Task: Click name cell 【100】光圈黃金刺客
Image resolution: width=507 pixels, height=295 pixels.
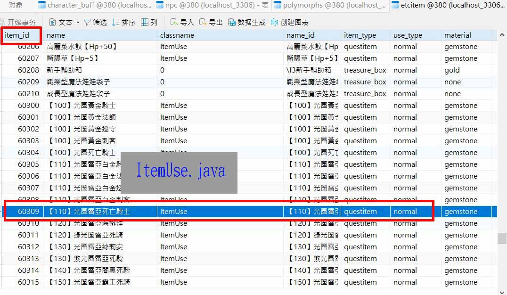Action: pos(81,141)
